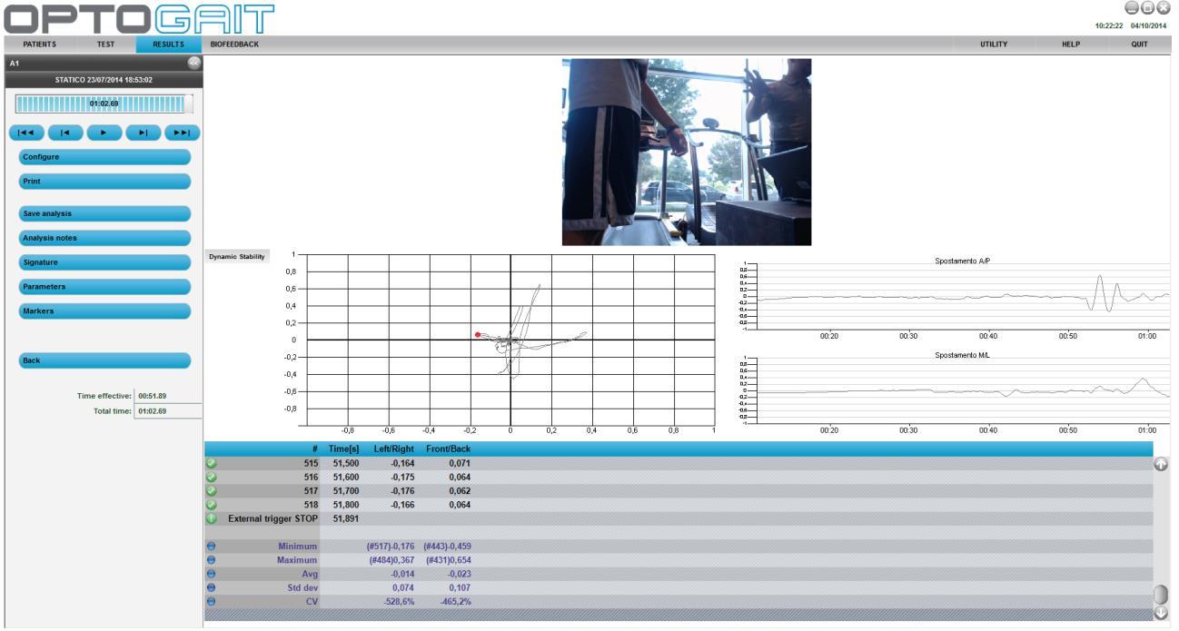
Task: Click the 01:02.69 playback progress bar
Action: (x=104, y=104)
